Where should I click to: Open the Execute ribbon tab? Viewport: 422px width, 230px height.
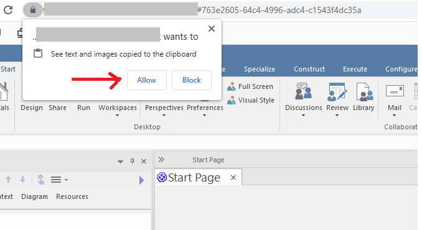355,69
